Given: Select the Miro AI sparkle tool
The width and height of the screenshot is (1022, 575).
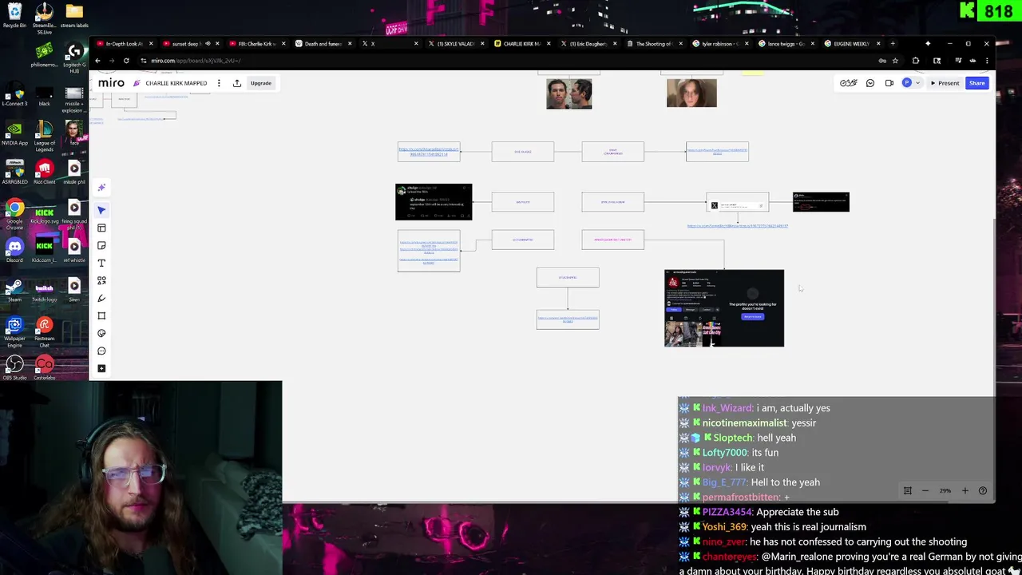Looking at the screenshot, I should point(101,188).
